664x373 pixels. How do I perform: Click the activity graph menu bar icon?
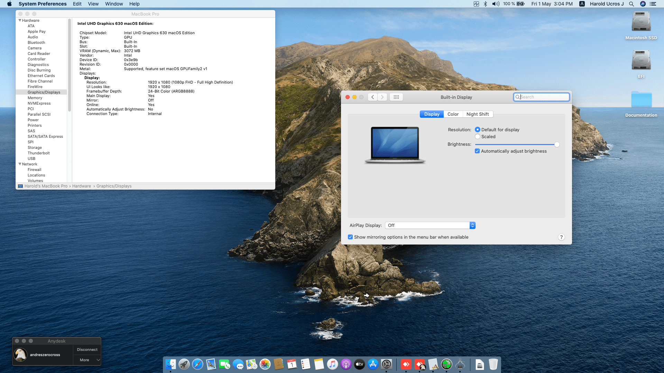point(476,4)
